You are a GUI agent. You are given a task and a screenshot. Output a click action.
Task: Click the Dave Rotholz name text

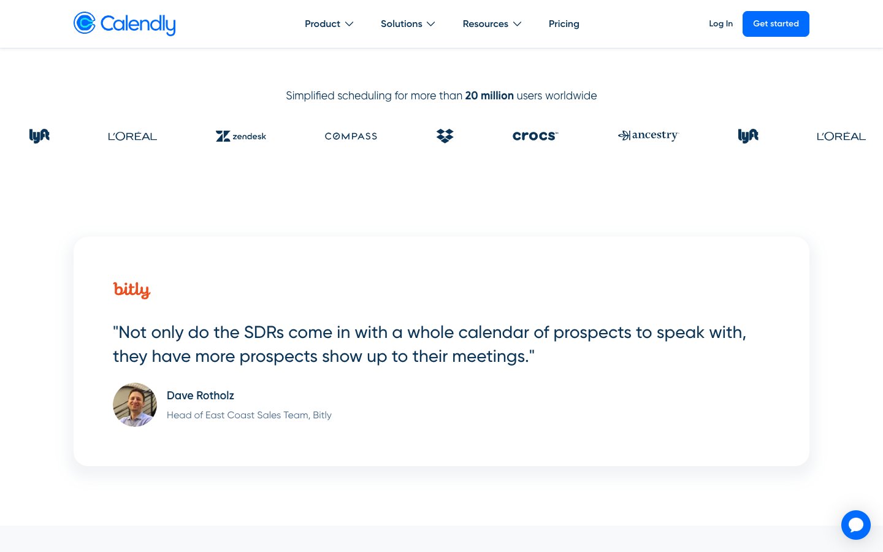coord(201,396)
